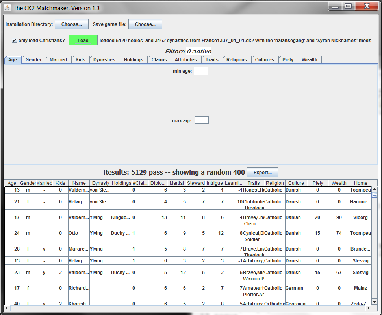The height and width of the screenshot is (315, 382).
Task: Click the Java app icon in title bar
Action: pyautogui.click(x=7, y=8)
